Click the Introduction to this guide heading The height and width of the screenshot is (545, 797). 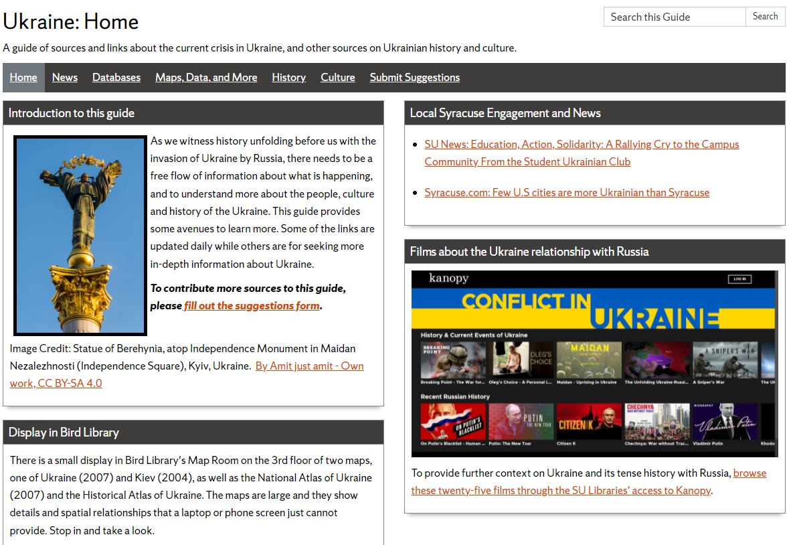point(72,113)
